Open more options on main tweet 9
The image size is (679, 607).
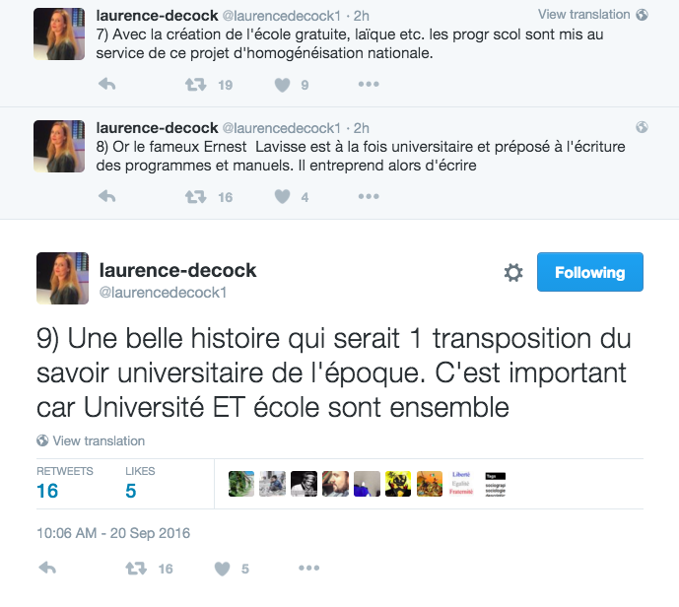click(x=308, y=568)
